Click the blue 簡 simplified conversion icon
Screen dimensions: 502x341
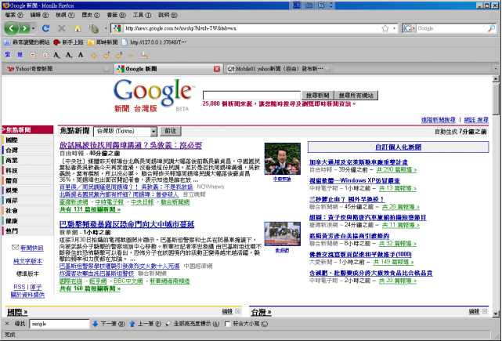[x=20, y=55]
